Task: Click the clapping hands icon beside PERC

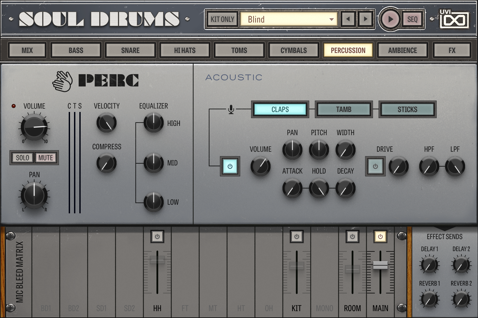Action: tap(61, 79)
